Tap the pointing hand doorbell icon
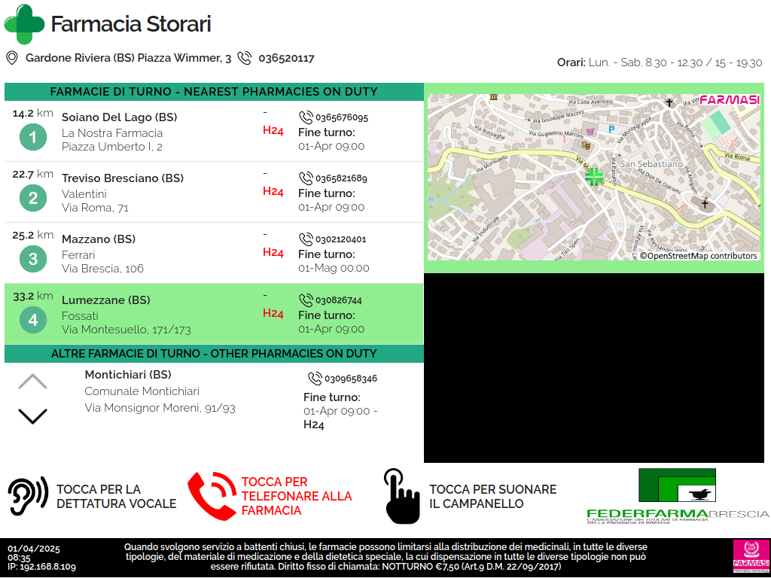Viewport: 771px width, 578px height. point(401,496)
